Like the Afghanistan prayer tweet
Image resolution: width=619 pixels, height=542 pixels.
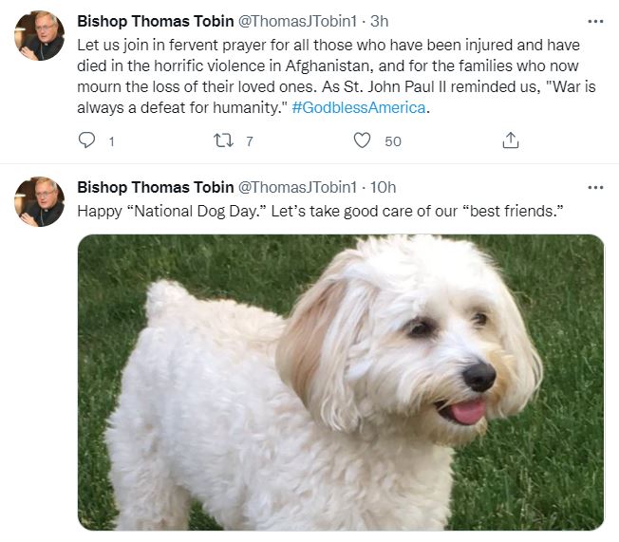[x=362, y=140]
